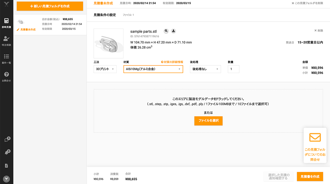Click the envelope inquiry widget
Image resolution: width=330 pixels, height=184 pixels.
tap(315, 146)
